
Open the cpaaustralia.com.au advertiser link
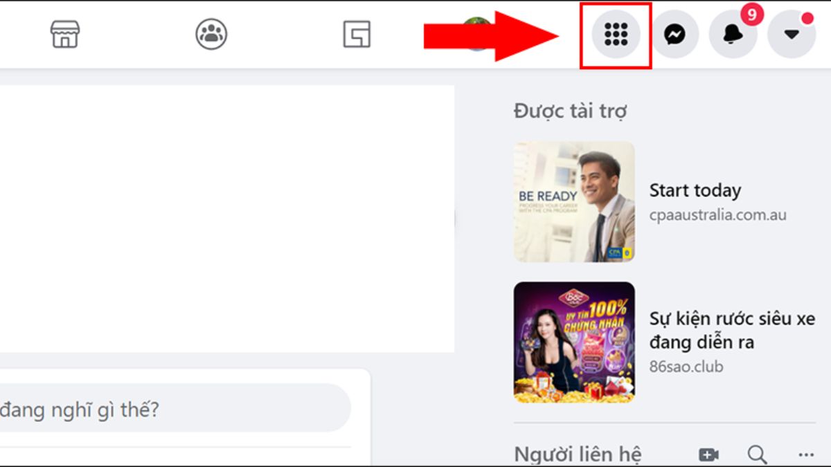tap(718, 214)
